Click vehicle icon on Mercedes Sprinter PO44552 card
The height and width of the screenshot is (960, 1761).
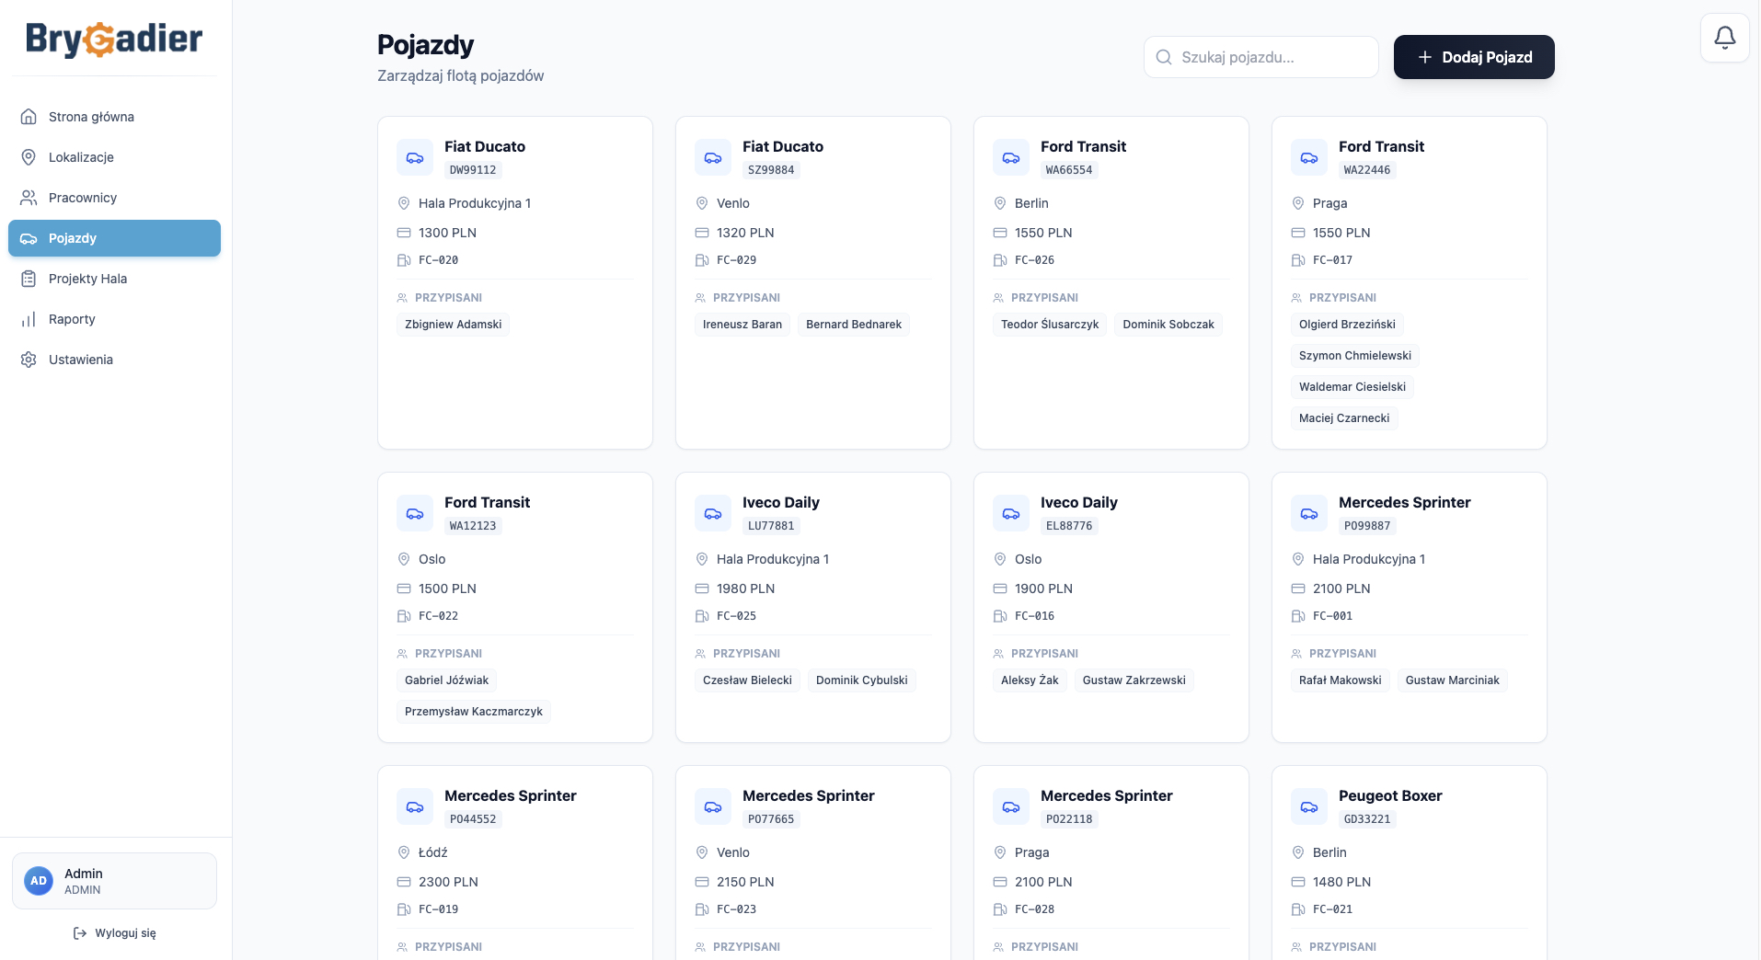click(x=415, y=806)
